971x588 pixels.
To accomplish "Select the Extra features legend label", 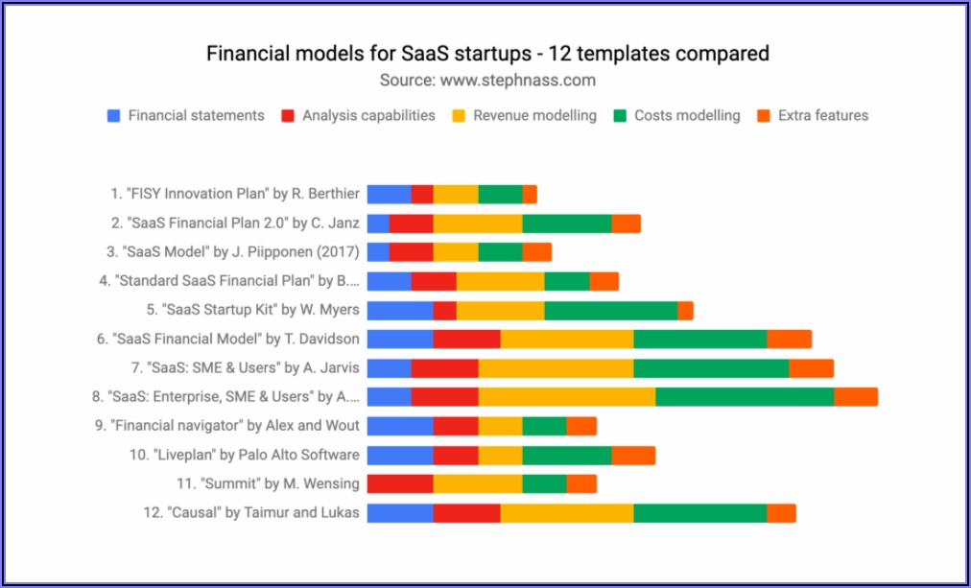I will pos(822,116).
